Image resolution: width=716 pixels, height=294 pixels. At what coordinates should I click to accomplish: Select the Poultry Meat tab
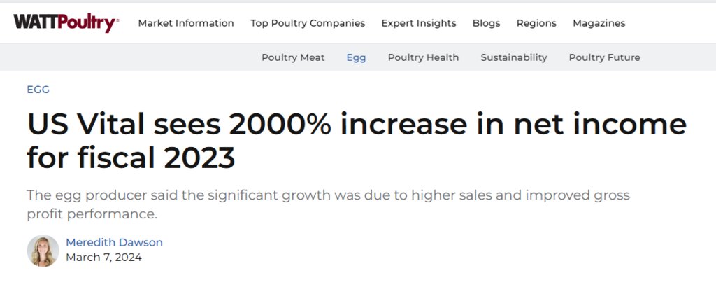pyautogui.click(x=293, y=57)
